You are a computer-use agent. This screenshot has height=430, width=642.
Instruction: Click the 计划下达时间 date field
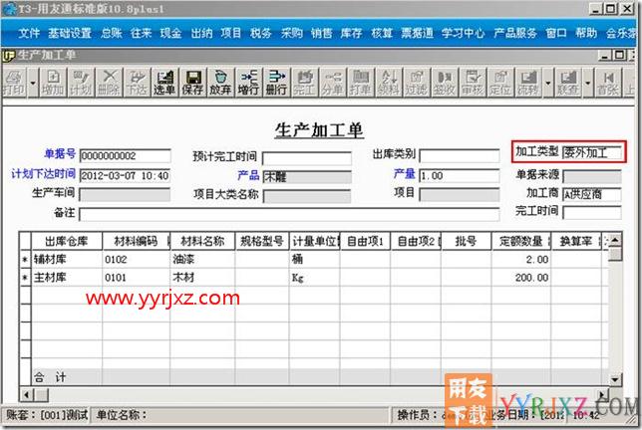pyautogui.click(x=125, y=176)
